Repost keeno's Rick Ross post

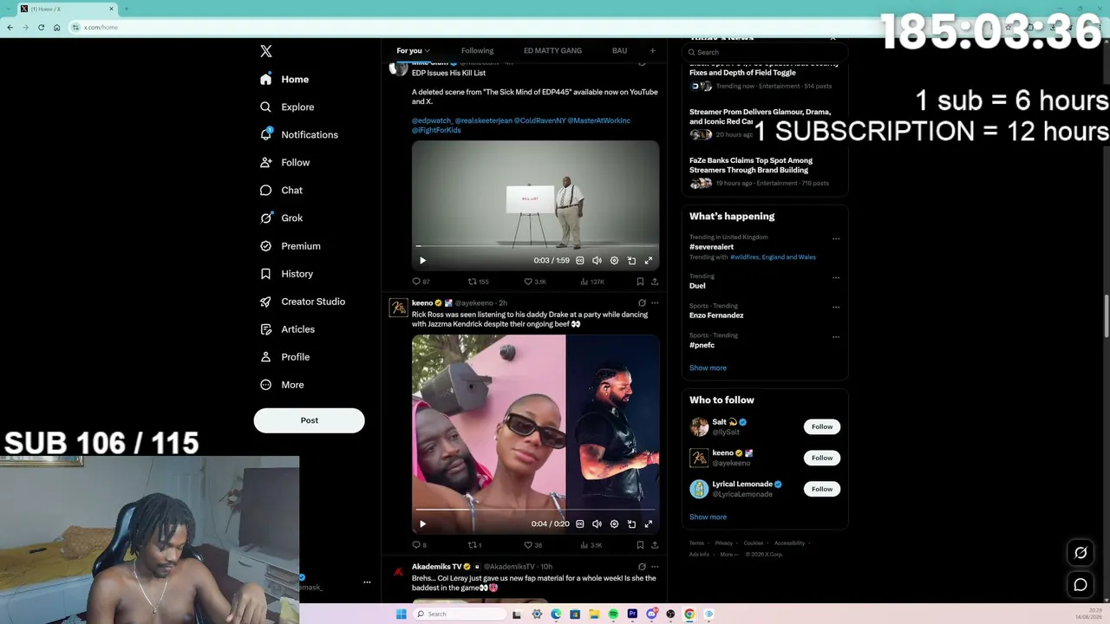tap(475, 545)
